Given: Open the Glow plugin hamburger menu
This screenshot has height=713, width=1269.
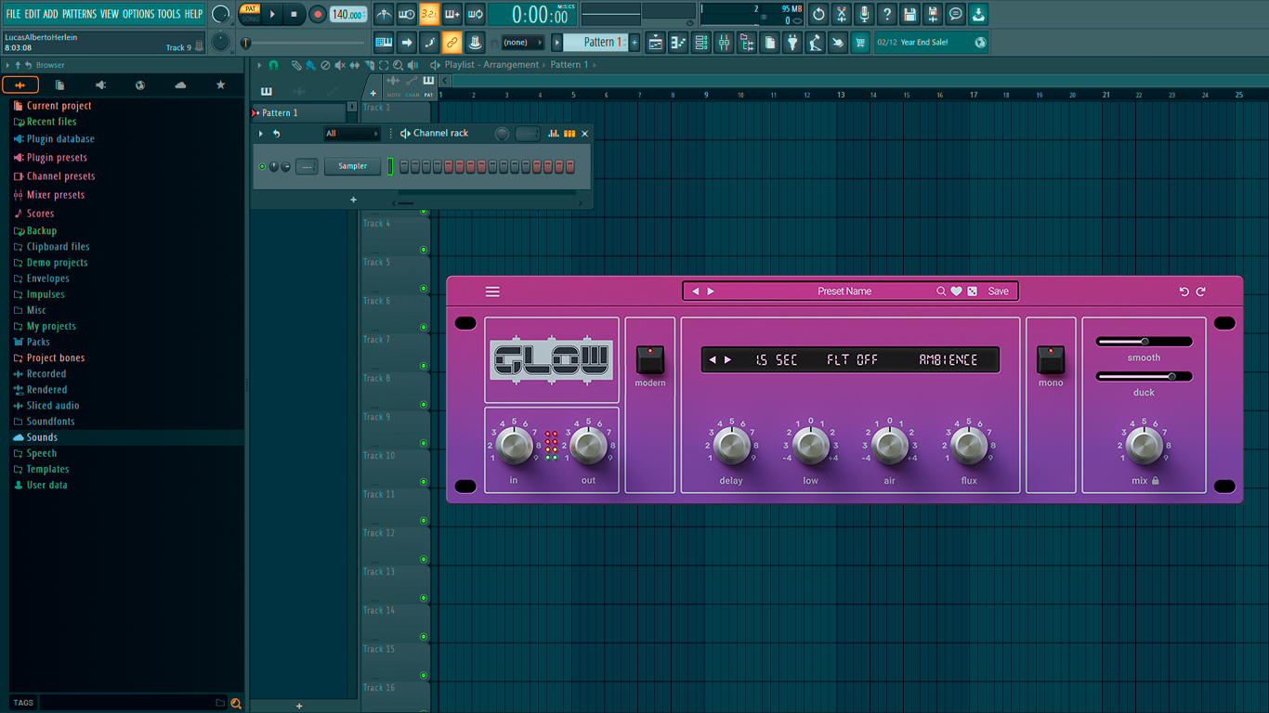Looking at the screenshot, I should click(x=492, y=292).
